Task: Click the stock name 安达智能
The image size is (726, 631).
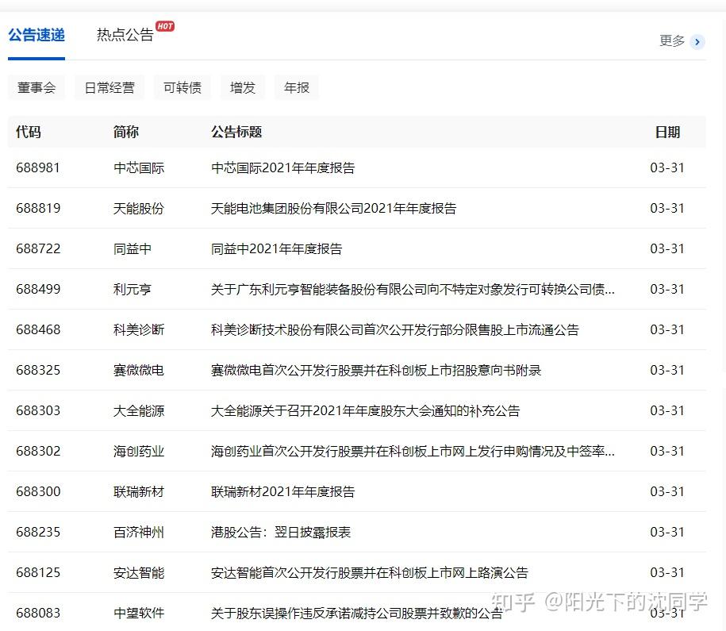Action: [x=139, y=572]
